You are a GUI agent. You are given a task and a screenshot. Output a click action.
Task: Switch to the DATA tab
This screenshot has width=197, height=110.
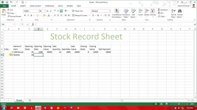60,6
